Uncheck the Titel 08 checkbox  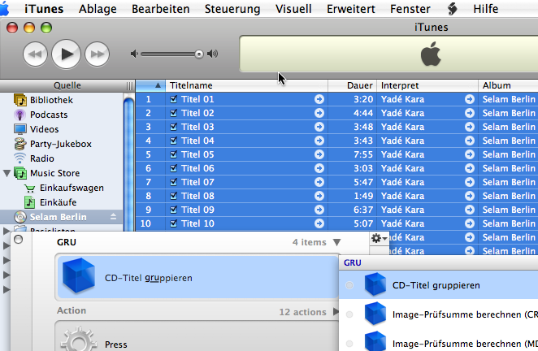tap(174, 196)
